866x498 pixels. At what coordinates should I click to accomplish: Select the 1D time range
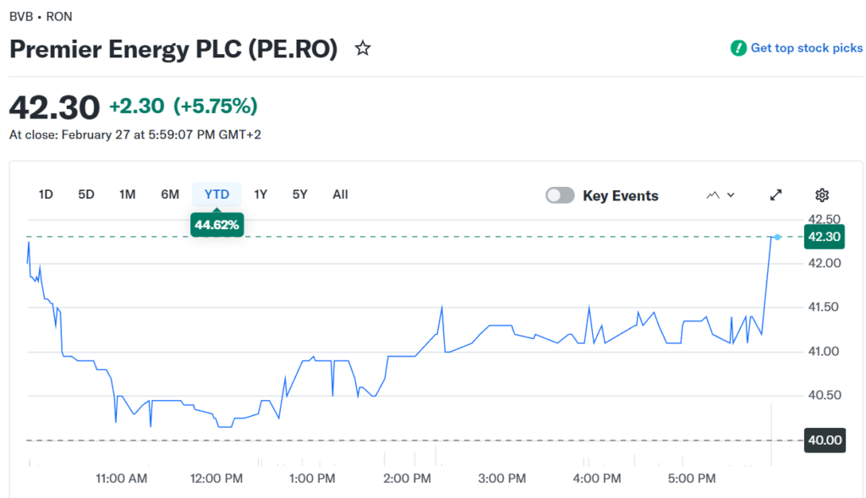pyautogui.click(x=46, y=194)
